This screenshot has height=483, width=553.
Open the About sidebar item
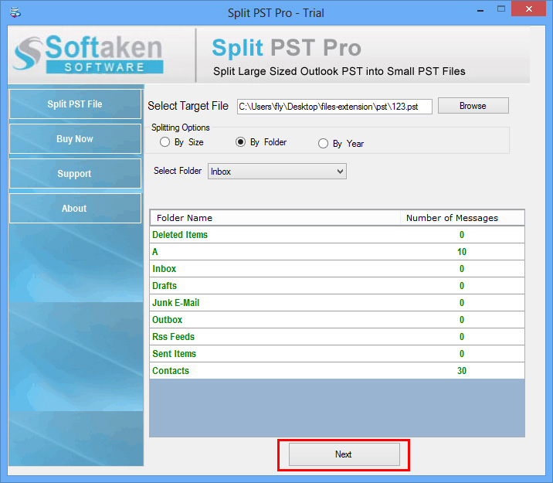tap(75, 208)
